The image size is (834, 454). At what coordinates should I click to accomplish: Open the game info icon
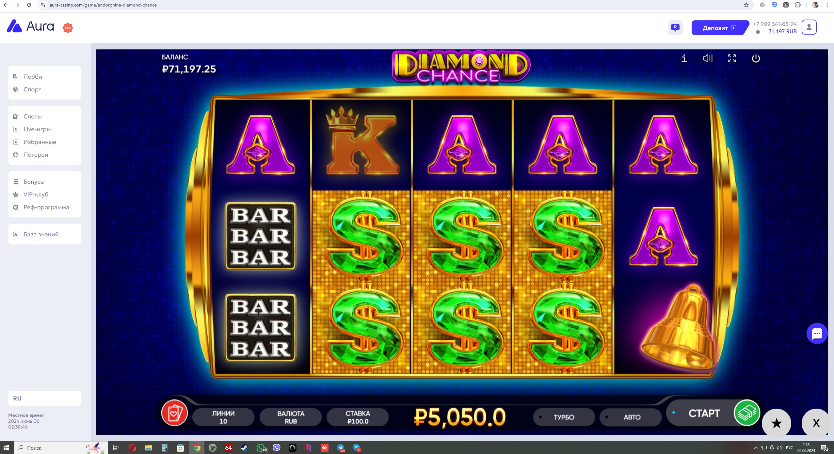684,58
